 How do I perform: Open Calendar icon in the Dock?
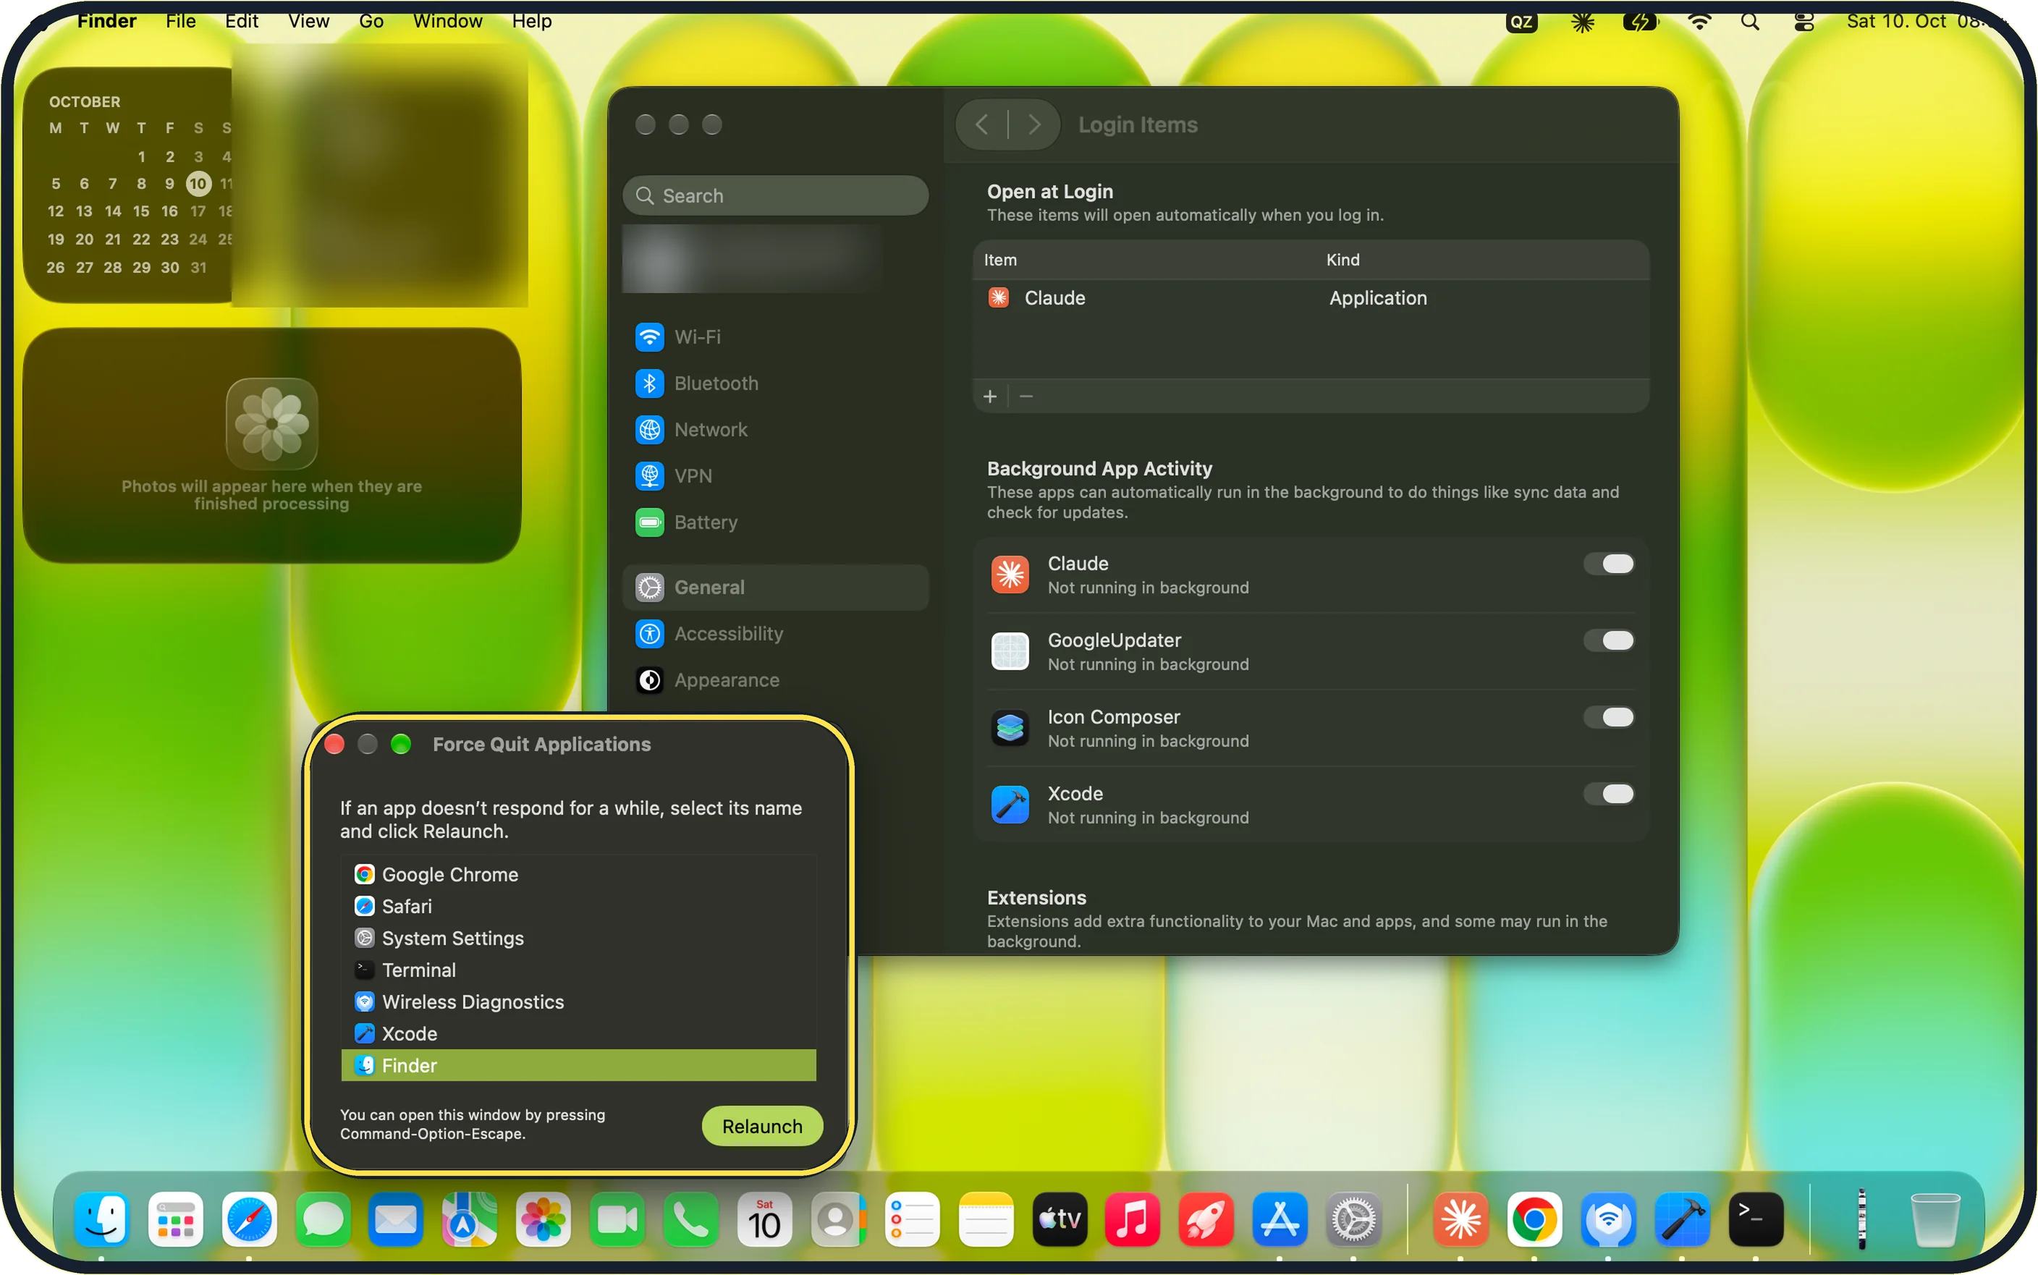pyautogui.click(x=765, y=1219)
